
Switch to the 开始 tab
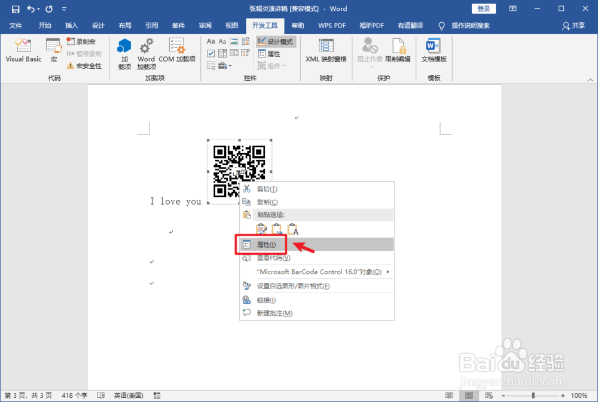45,26
